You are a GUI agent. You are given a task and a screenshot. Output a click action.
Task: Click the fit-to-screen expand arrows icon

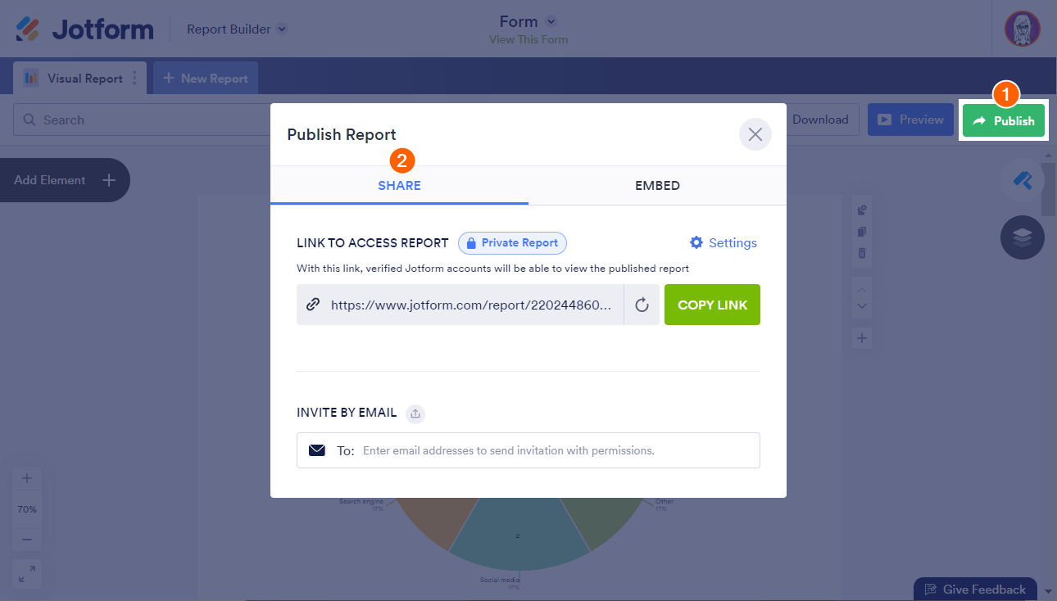click(27, 574)
